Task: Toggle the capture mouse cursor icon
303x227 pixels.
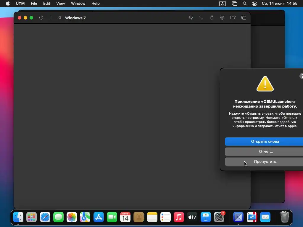Action: point(191,18)
